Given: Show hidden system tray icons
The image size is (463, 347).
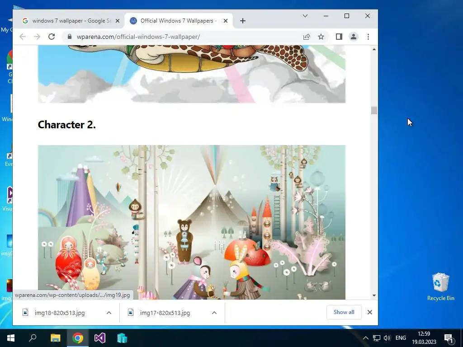Looking at the screenshot, I should 365,338.
